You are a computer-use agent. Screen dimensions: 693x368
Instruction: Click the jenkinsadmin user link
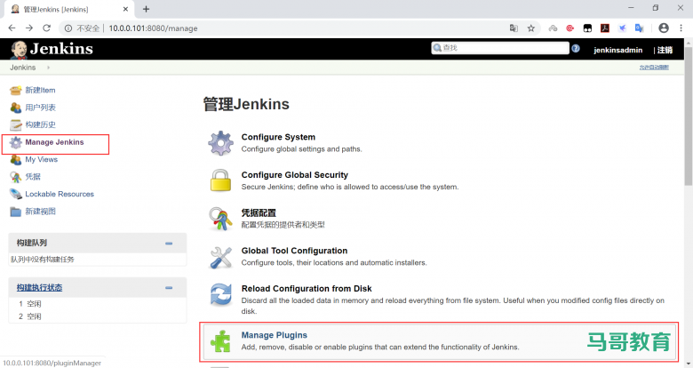[x=617, y=50]
